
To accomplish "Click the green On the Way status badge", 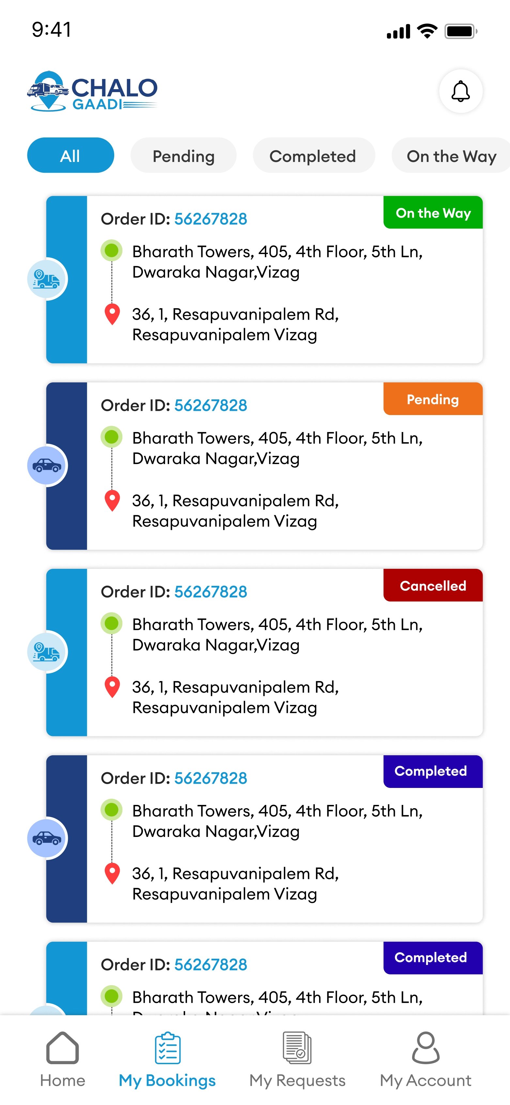I will (x=433, y=213).
